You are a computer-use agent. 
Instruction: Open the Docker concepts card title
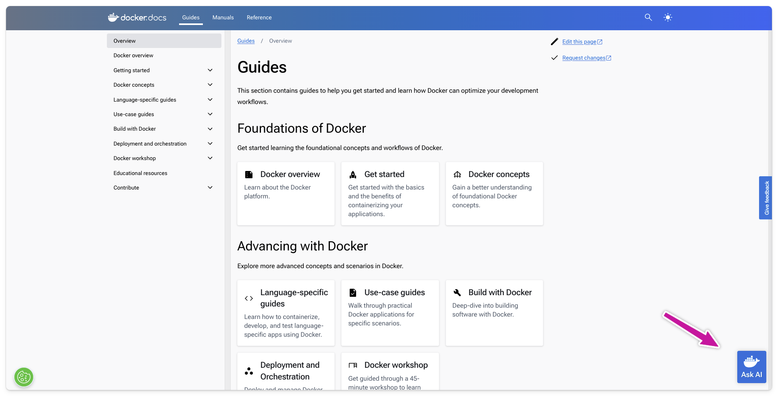coord(499,174)
